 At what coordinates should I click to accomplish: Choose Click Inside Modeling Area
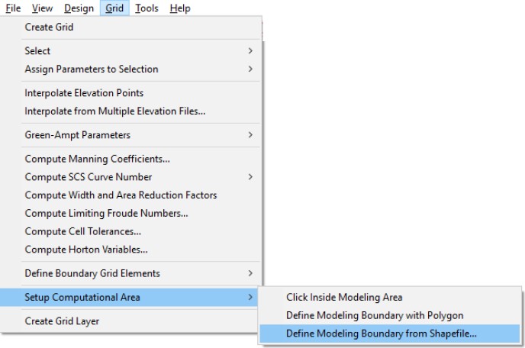pos(343,297)
